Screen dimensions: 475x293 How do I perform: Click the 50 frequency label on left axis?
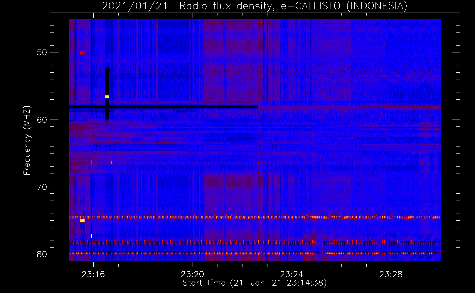(42, 53)
